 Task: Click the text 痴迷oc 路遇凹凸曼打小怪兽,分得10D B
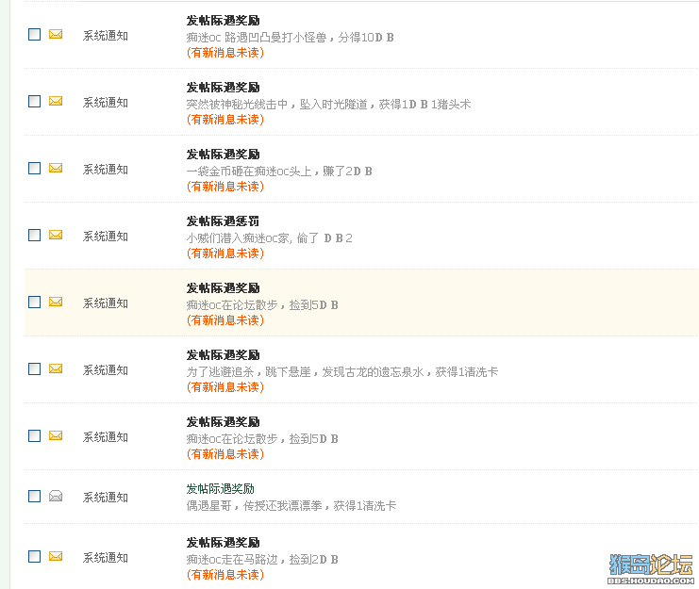point(290,38)
